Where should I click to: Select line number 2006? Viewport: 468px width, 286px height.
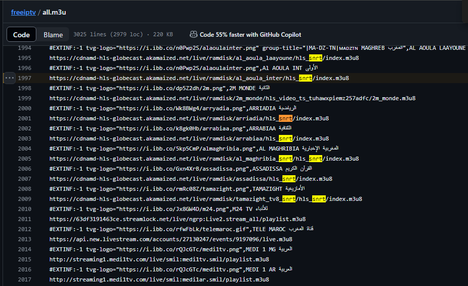[25, 169]
